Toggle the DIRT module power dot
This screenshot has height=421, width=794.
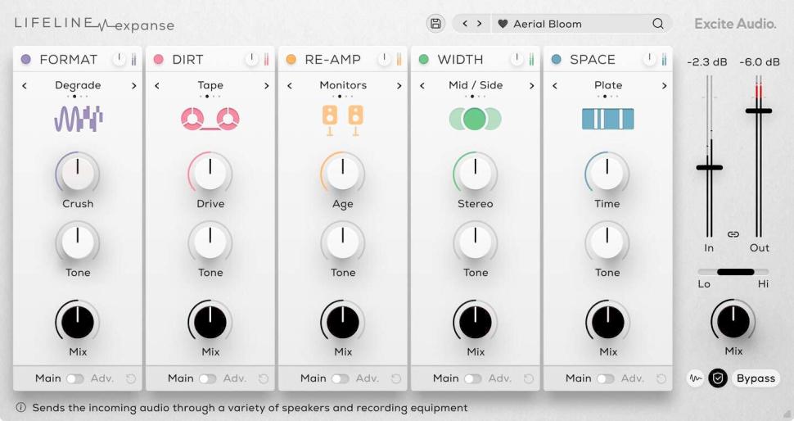(159, 59)
